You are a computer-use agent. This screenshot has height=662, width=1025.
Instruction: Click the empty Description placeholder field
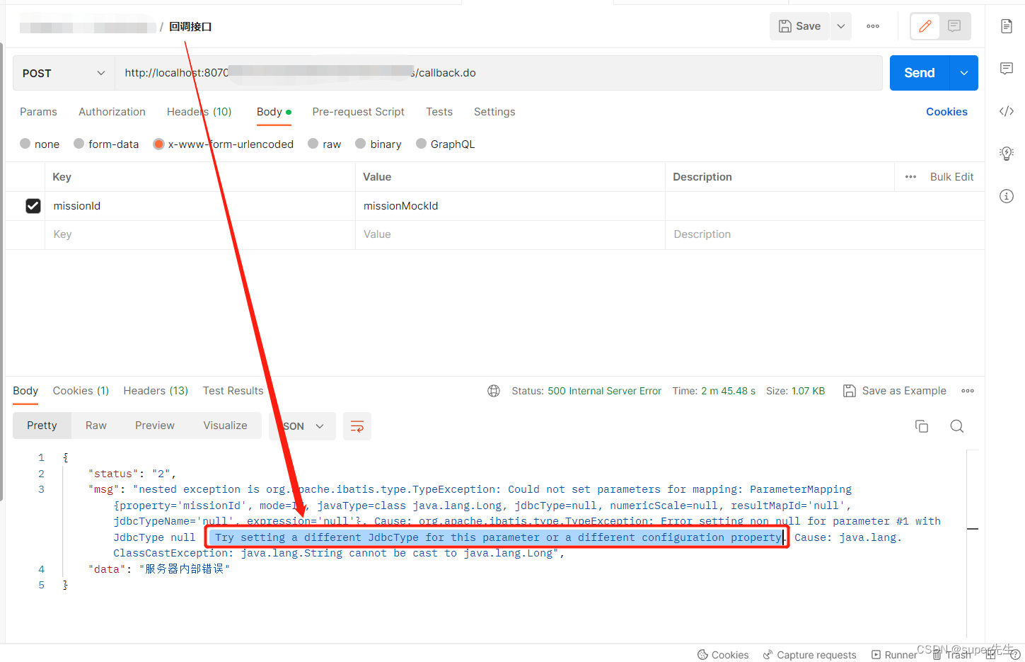click(x=825, y=234)
